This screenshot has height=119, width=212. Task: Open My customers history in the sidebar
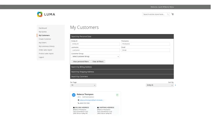point(46,46)
